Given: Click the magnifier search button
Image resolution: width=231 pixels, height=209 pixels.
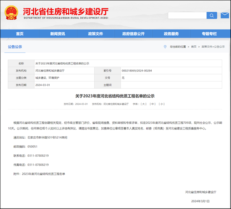Looking at the screenshot, I should (x=212, y=15).
